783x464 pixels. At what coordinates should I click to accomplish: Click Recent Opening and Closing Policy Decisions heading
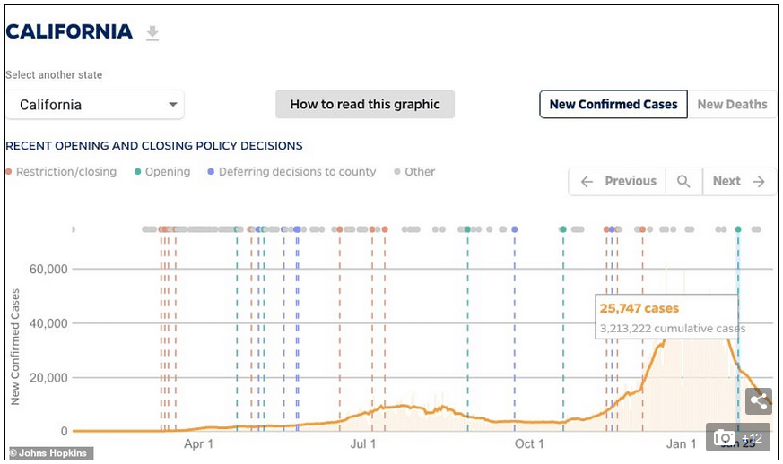153,146
